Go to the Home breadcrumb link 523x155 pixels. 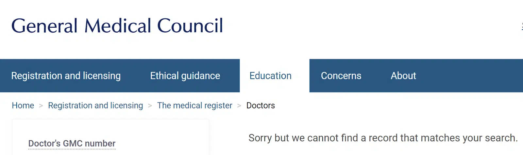23,106
